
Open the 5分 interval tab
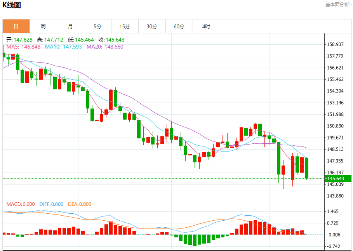click(x=98, y=26)
